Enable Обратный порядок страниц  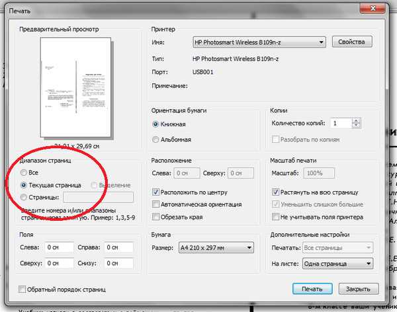[22, 289]
